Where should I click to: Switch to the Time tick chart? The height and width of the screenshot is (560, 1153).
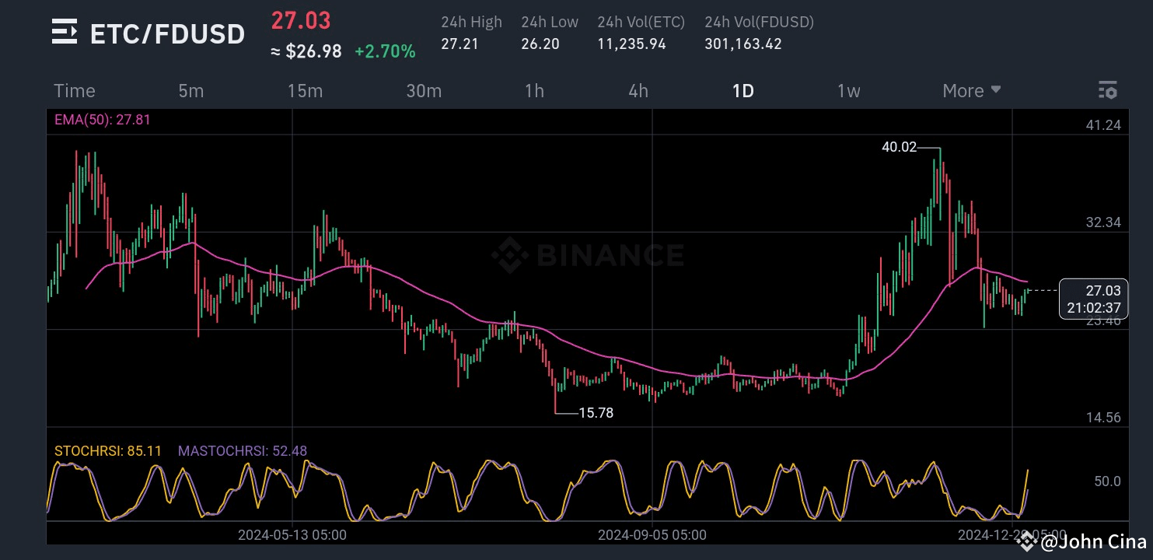tap(74, 90)
